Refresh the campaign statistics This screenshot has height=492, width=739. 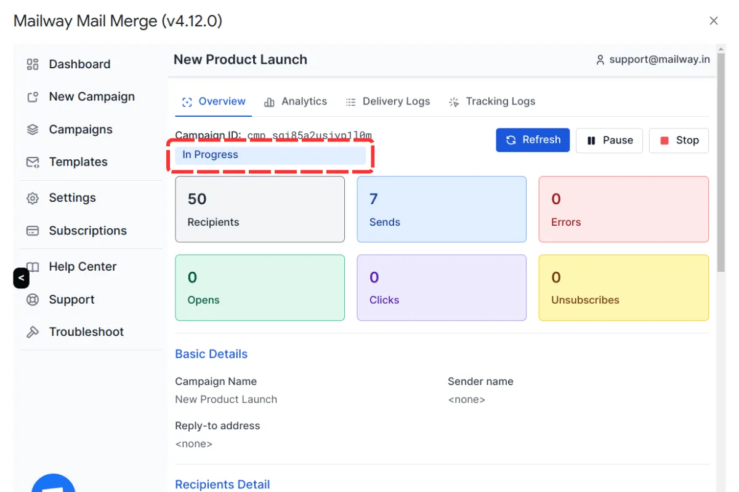tap(533, 140)
